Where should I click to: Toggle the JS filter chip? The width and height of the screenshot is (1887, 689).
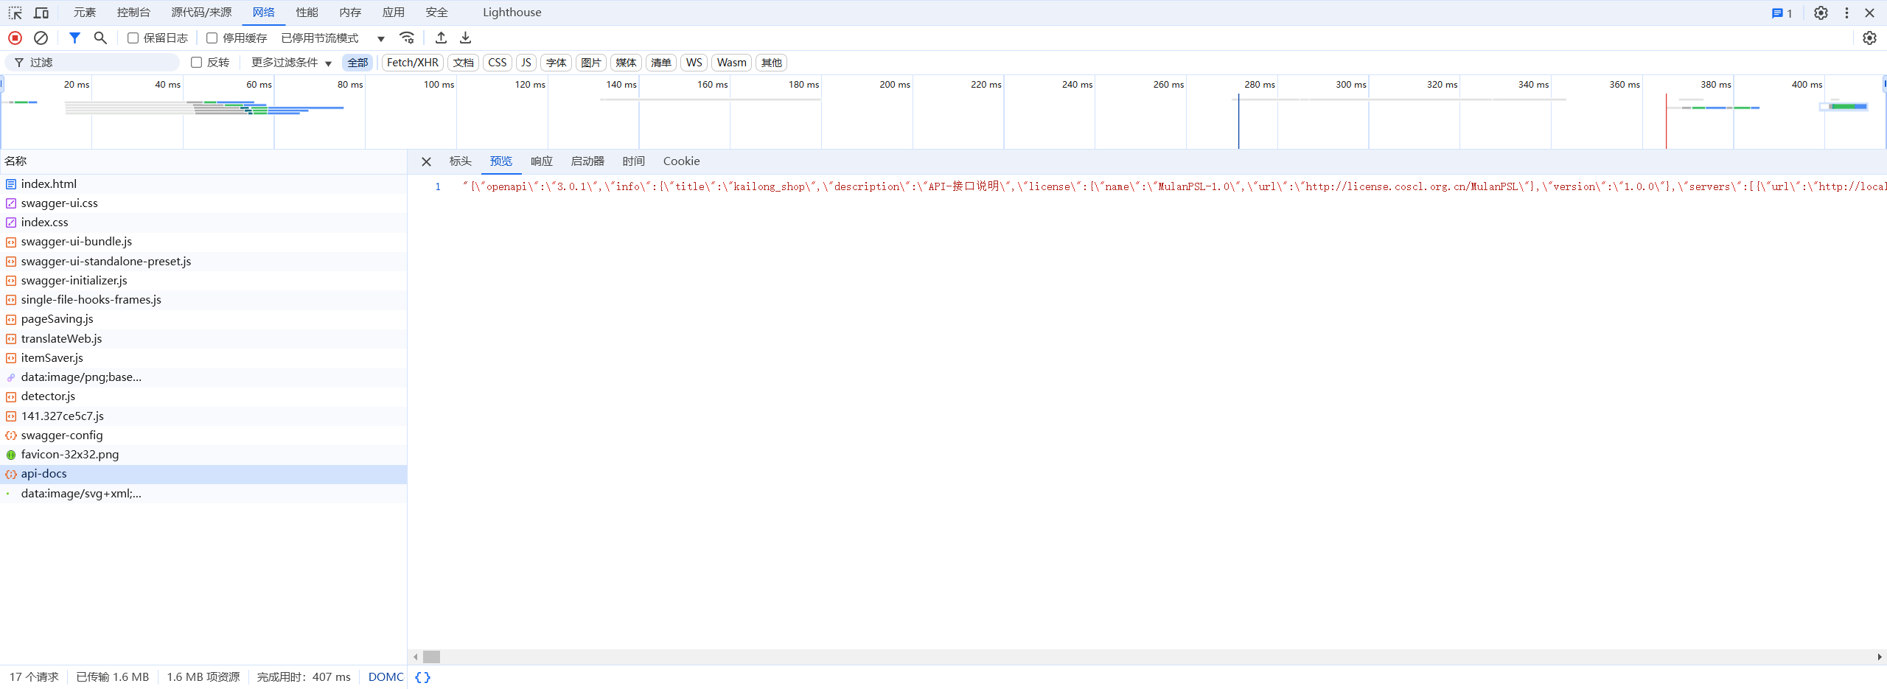click(x=526, y=63)
